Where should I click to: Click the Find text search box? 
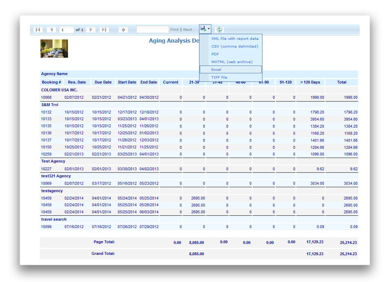[x=153, y=29]
